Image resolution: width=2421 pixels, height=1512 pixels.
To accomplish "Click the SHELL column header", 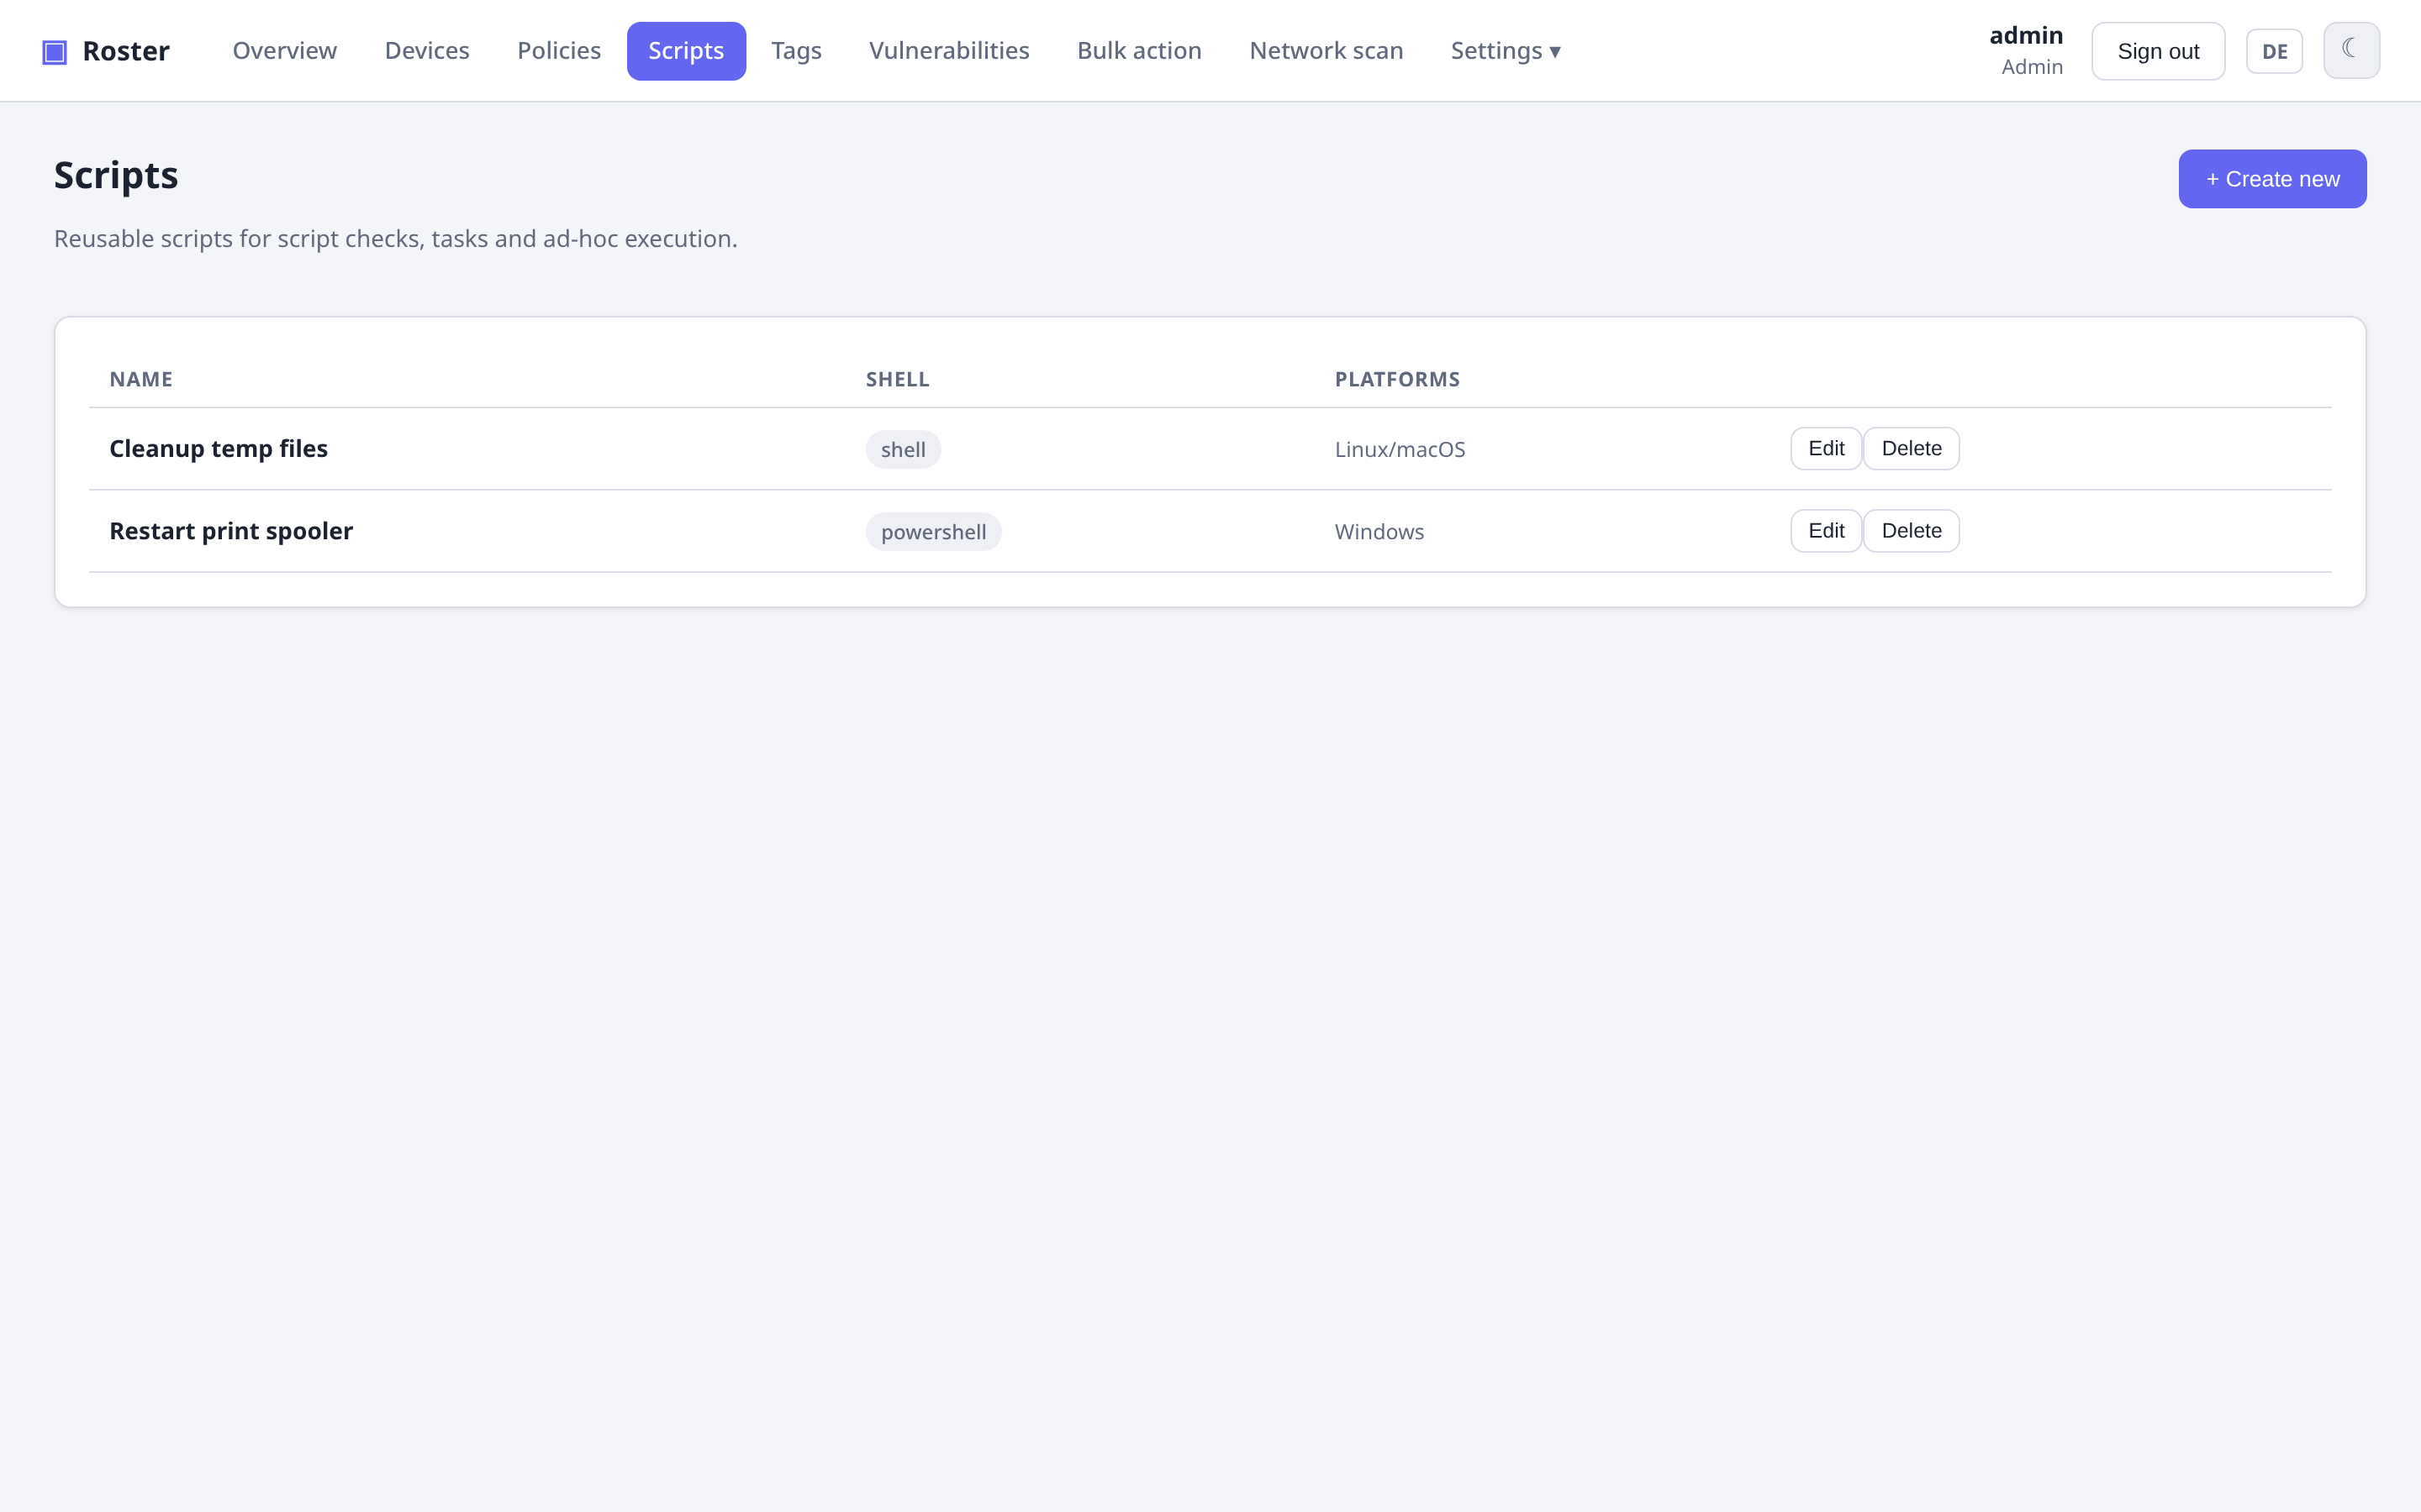I will coord(898,380).
